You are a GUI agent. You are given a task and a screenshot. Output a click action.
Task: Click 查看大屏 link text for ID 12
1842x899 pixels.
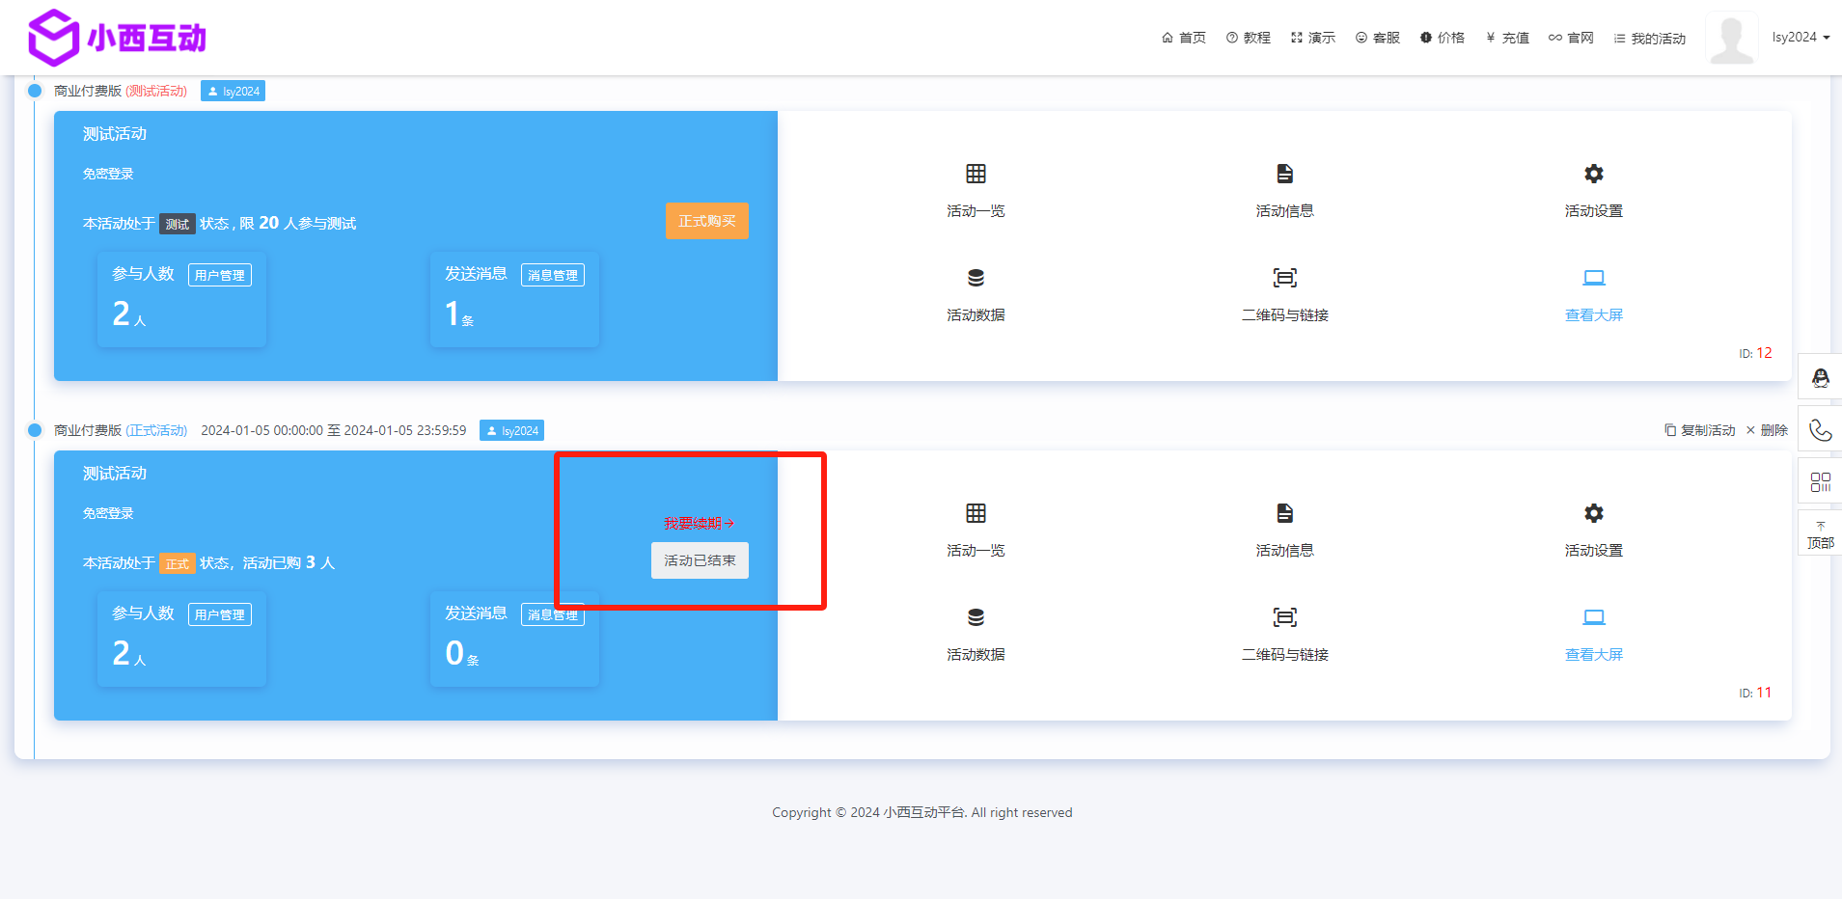click(1593, 315)
